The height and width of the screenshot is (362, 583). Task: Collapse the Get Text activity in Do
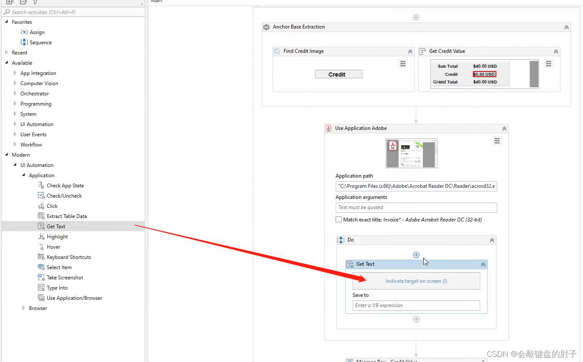[x=483, y=264]
